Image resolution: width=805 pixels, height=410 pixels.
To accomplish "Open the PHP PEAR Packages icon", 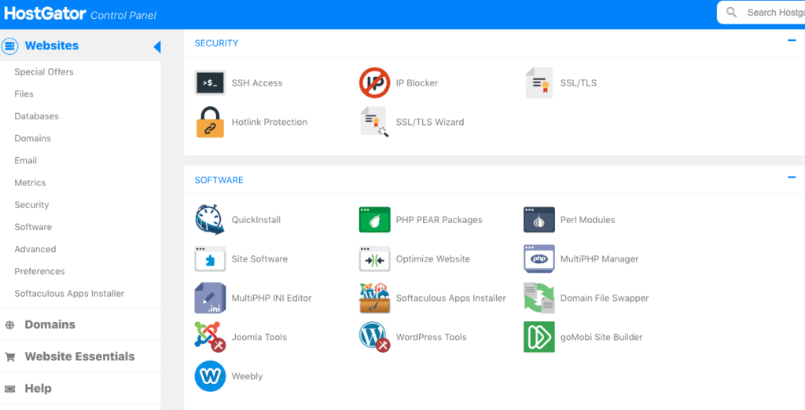I will (374, 220).
